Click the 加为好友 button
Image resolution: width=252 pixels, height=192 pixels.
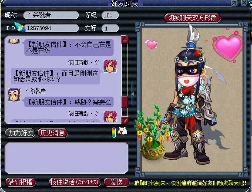[x=20, y=133]
